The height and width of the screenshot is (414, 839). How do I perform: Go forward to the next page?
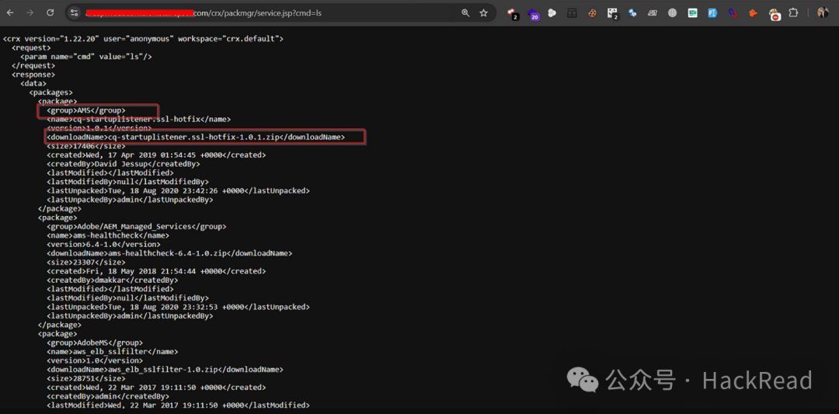point(30,13)
